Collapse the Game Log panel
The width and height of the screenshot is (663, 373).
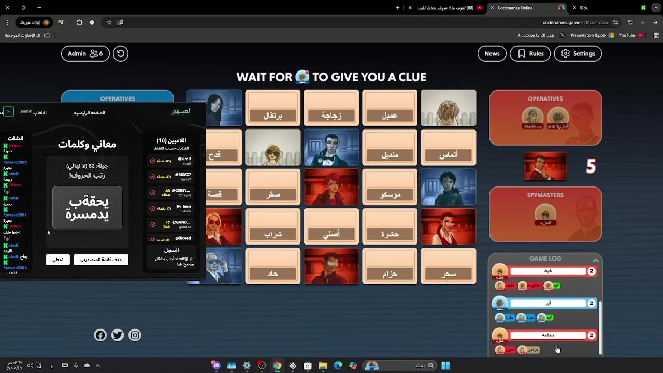click(x=596, y=260)
